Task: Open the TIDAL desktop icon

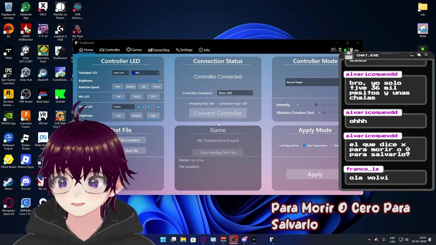Action: tap(9, 52)
